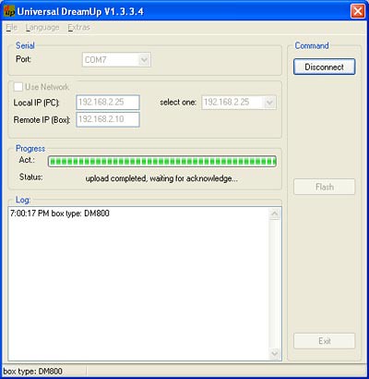Click the log scrollbar up arrow
The height and width of the screenshot is (379, 369).
click(x=274, y=214)
